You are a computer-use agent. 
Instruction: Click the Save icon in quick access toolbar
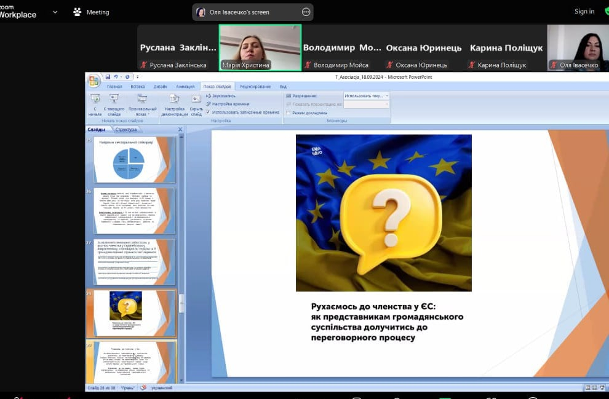click(108, 77)
